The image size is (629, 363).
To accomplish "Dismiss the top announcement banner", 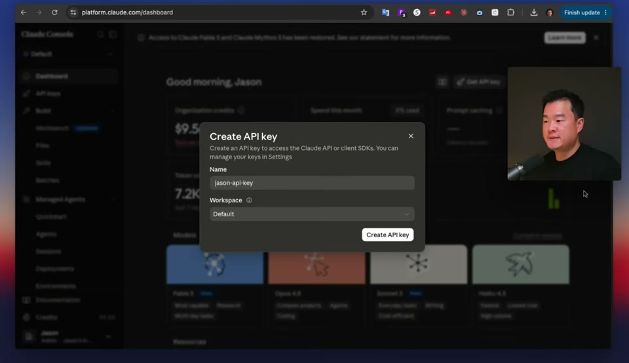I will point(596,37).
